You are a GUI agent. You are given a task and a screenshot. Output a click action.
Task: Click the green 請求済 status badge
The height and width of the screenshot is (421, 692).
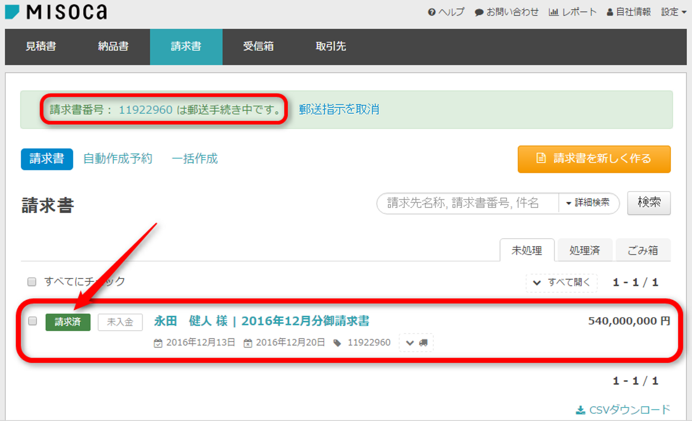click(x=68, y=322)
